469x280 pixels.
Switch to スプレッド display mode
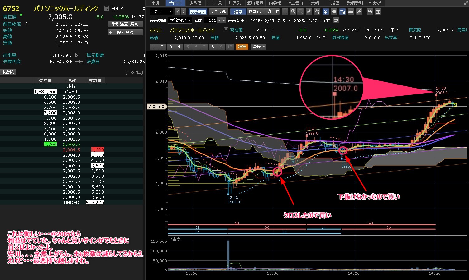click(271, 11)
